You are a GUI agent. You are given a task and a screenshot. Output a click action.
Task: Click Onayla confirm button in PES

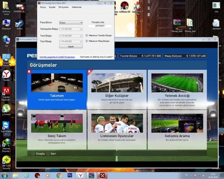(x=38, y=153)
